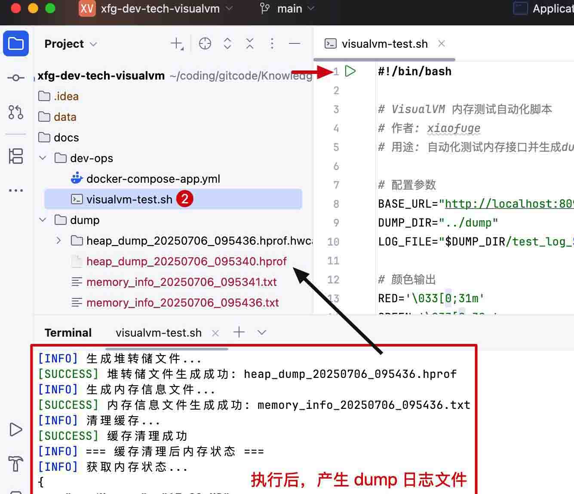Collapse all items in Project tree
Screen dimensions: 574x494
250,43
